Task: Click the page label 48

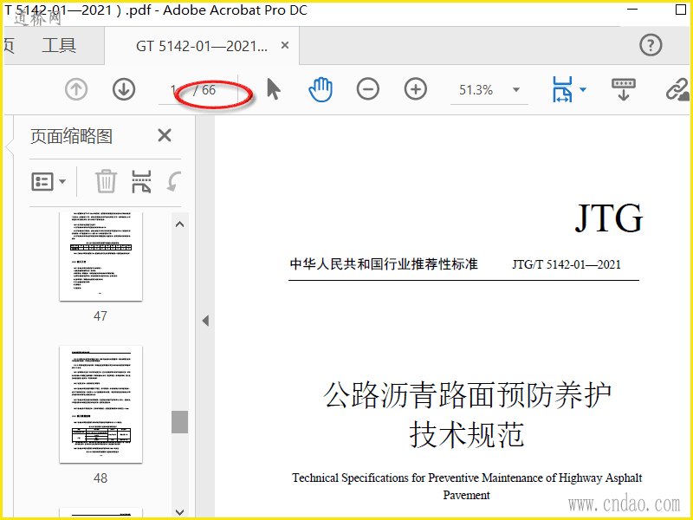Action: point(100,478)
